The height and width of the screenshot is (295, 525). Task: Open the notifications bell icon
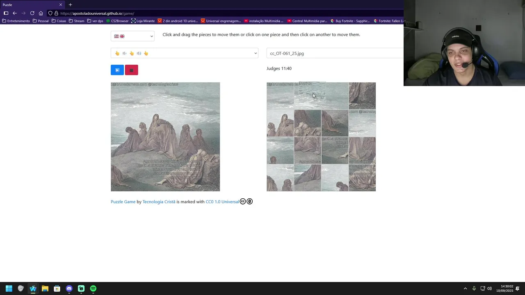click(x=518, y=288)
